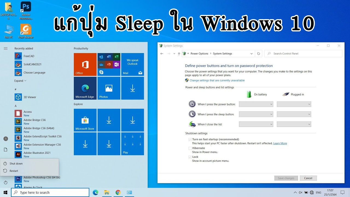Viewport: 350px width, 197px height.
Task: Open sleep button On battery dropdown
Action: pyautogui.click(x=256, y=114)
